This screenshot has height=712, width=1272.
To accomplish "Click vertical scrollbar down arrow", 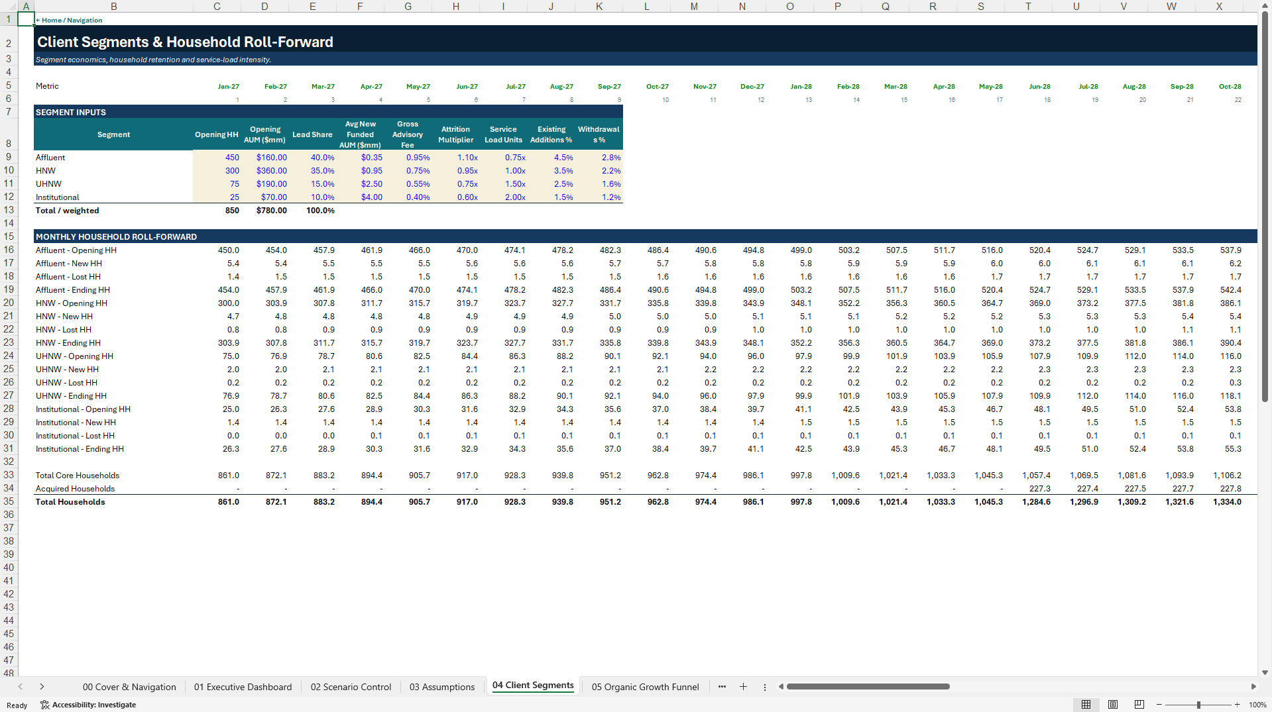I will click(x=1265, y=672).
